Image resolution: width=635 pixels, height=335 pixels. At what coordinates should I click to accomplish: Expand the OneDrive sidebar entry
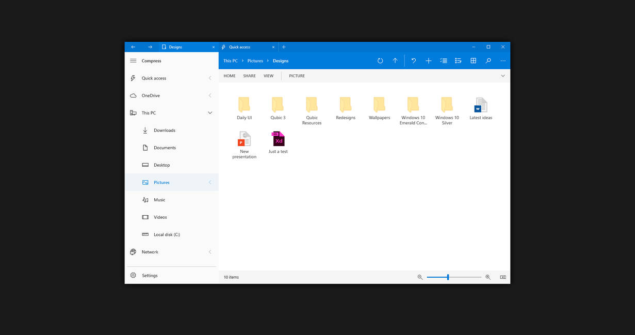pos(210,95)
